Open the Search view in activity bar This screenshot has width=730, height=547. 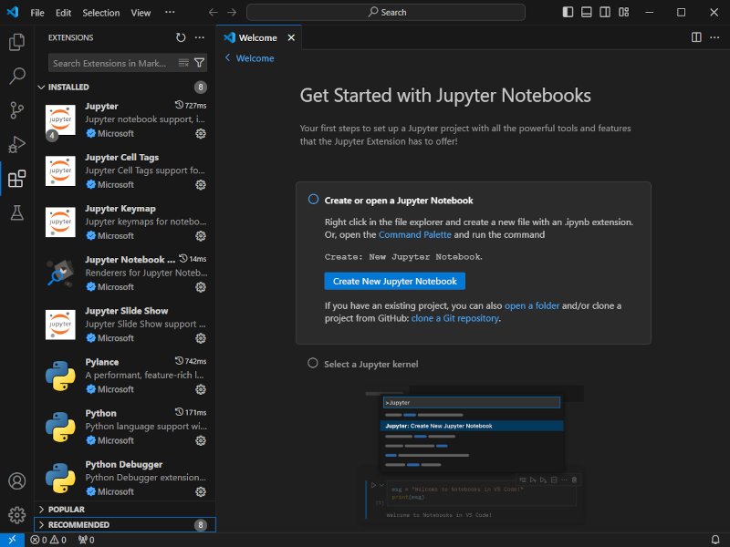pyautogui.click(x=16, y=76)
